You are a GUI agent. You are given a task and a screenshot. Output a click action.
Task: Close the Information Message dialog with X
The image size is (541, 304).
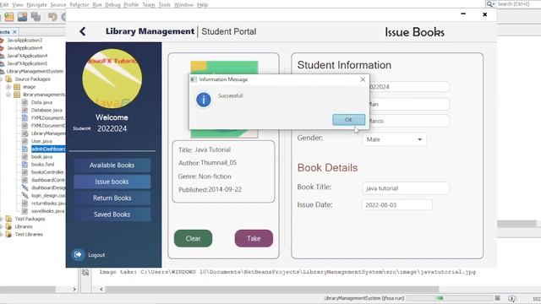point(363,79)
